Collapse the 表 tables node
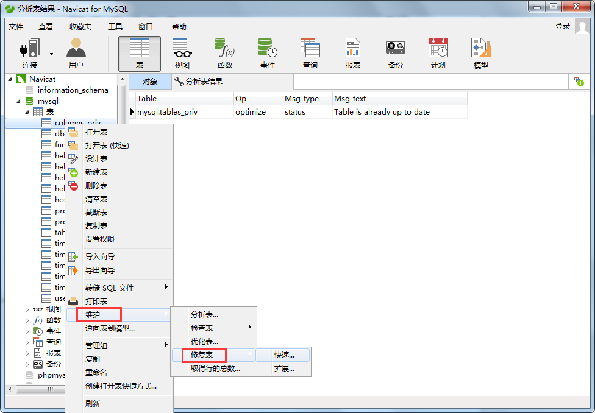 (27, 112)
